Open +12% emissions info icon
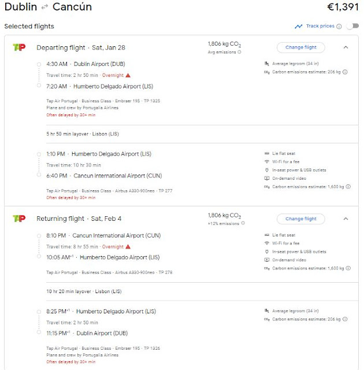Image resolution: width=364 pixels, height=370 pixels. 243,223
